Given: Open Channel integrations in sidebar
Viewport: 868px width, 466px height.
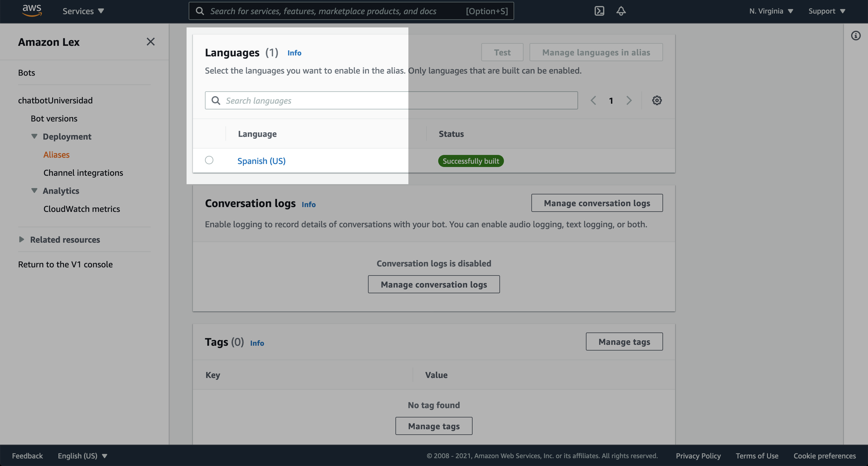Looking at the screenshot, I should click(x=83, y=173).
